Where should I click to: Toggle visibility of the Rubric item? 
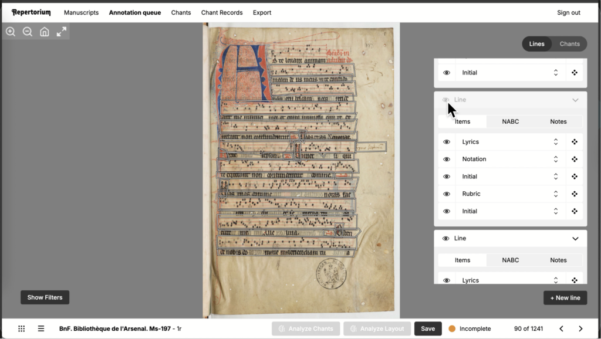click(447, 194)
